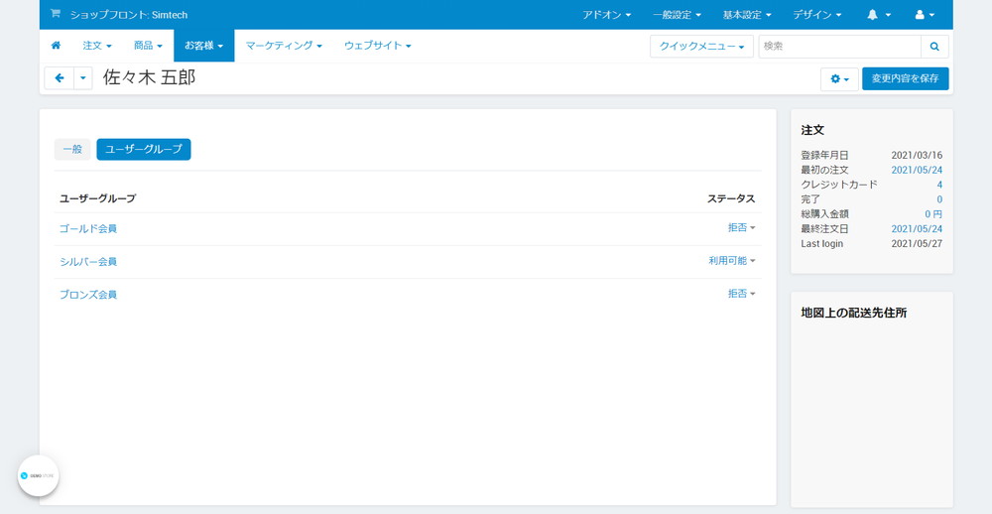
Task: Click the Last login date 2021/05/27
Action: click(917, 244)
